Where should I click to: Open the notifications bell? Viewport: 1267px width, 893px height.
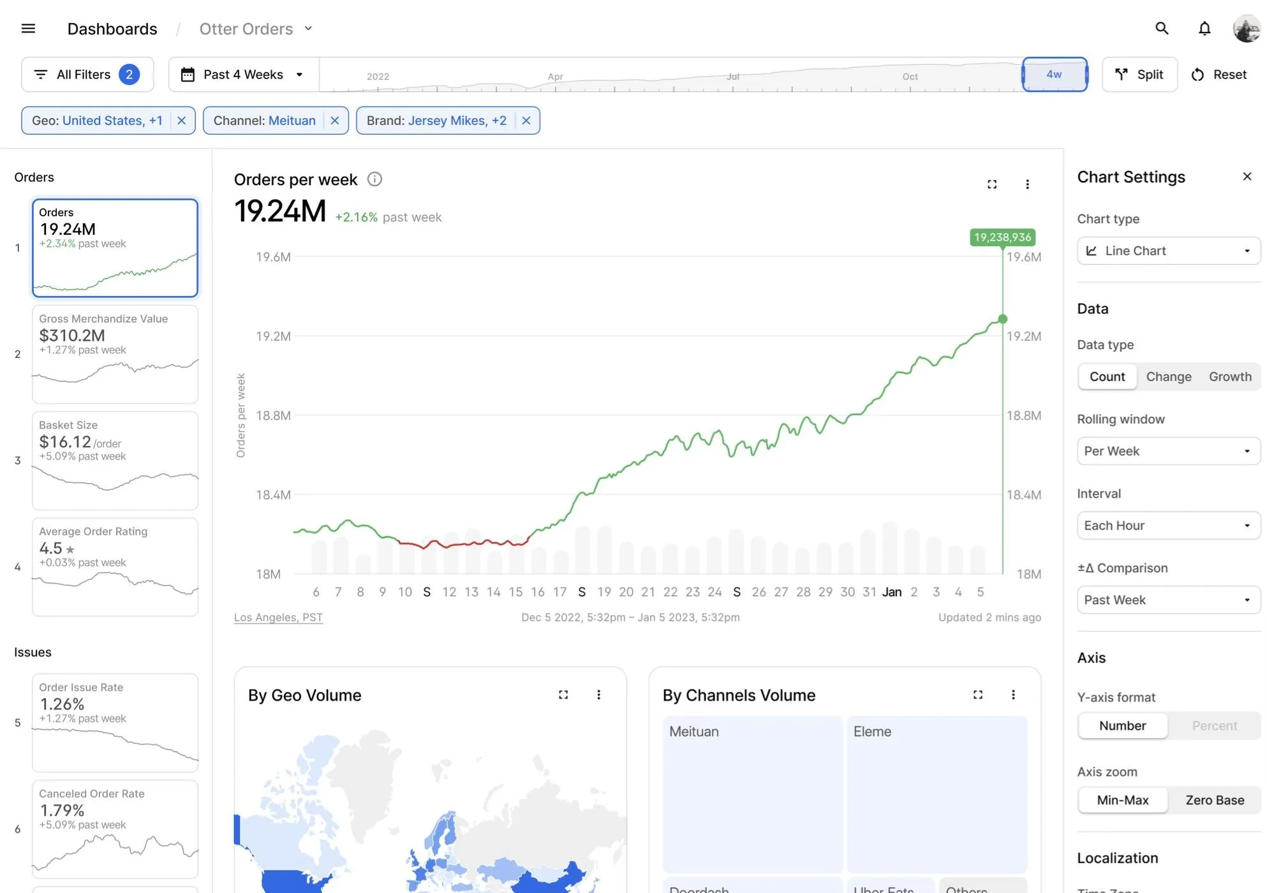click(x=1204, y=29)
